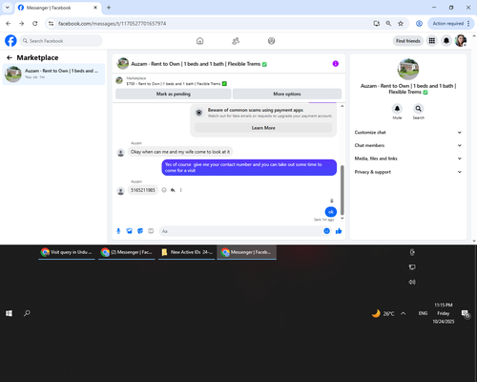Viewport: 477px width, 382px height.
Task: Open conversation information purple icon
Action: click(x=336, y=64)
